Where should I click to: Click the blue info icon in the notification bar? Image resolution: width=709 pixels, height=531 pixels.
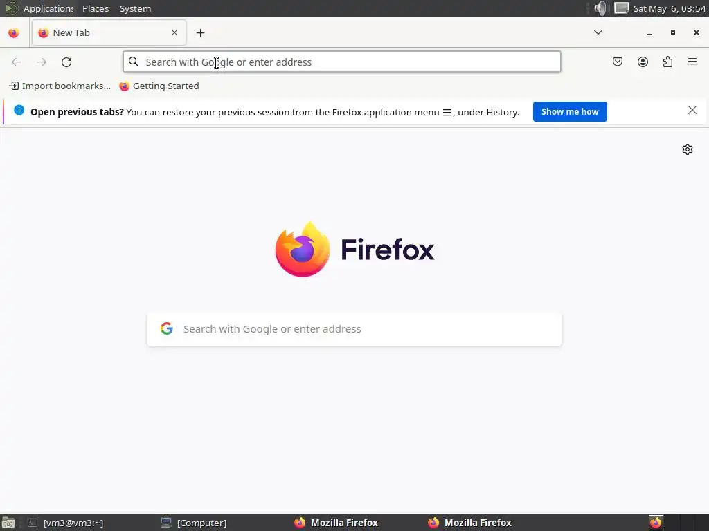(19, 110)
